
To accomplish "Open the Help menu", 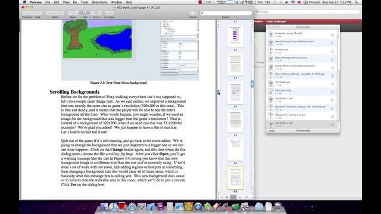I will (129, 2).
